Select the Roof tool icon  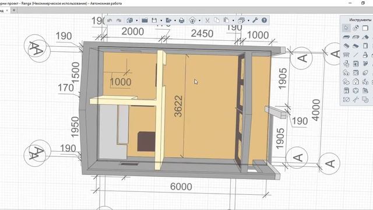click(x=365, y=37)
